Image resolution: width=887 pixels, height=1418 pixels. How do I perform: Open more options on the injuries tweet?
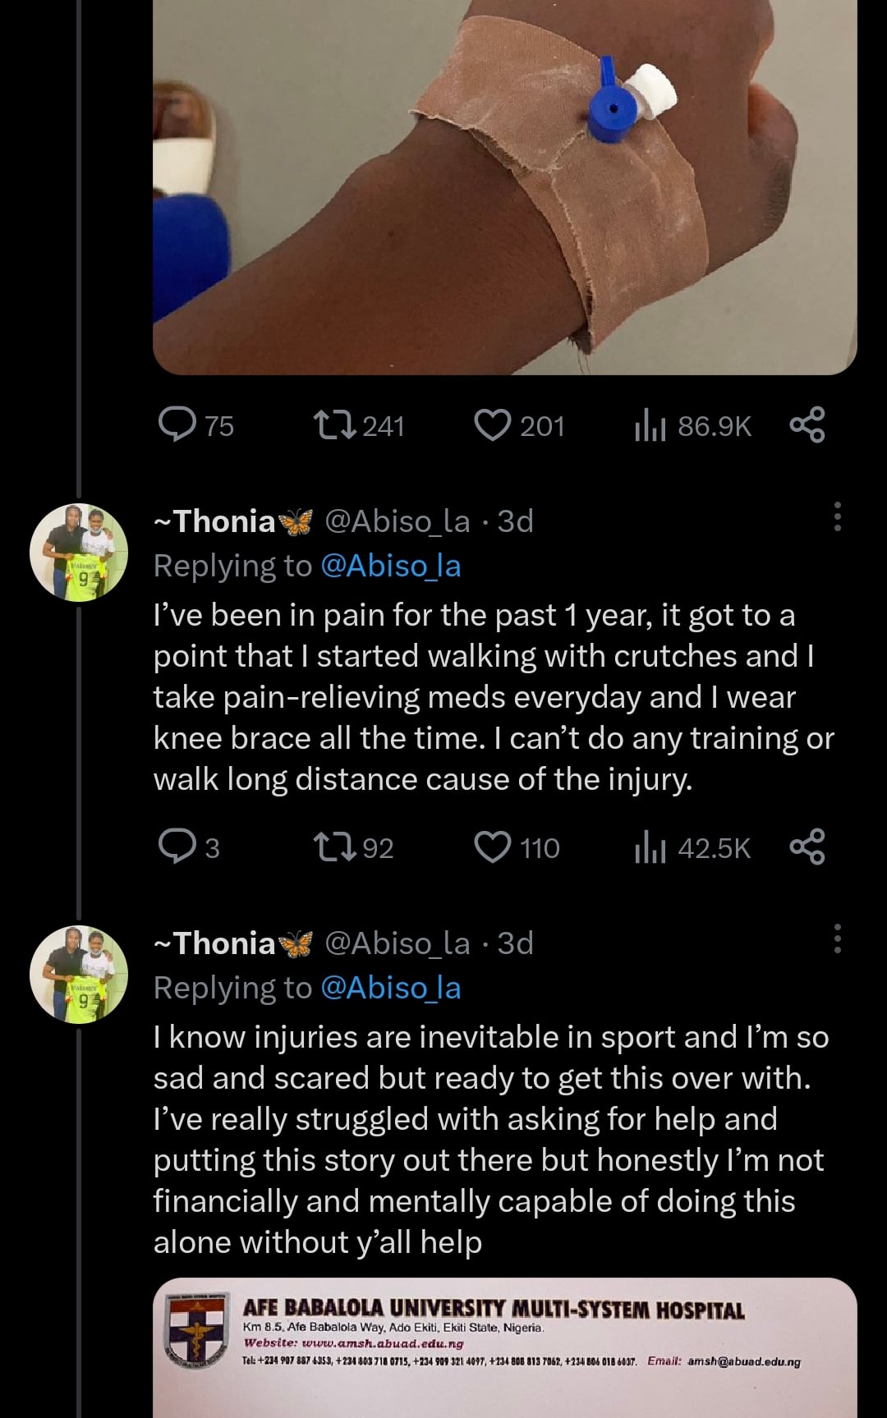click(837, 938)
